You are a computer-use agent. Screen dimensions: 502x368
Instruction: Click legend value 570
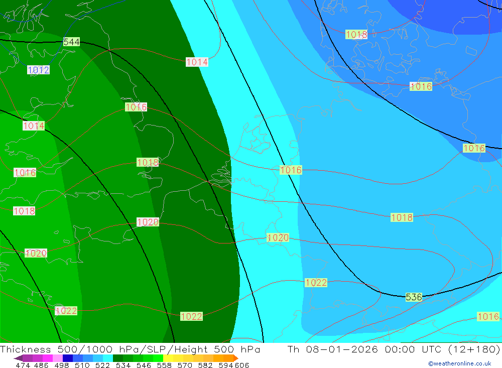pos(184,365)
